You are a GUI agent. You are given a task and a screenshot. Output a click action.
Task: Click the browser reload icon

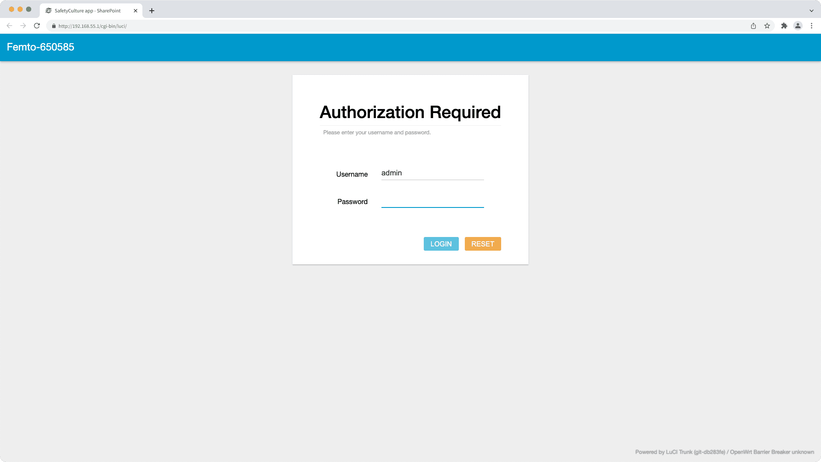pyautogui.click(x=36, y=26)
